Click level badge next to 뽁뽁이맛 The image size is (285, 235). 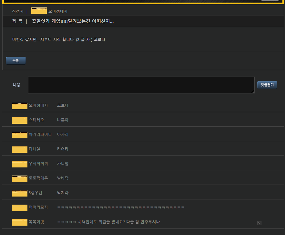(x=20, y=222)
